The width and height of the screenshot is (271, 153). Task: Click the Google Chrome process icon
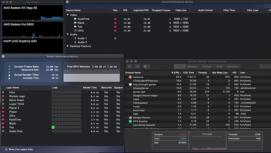pyautogui.click(x=130, y=118)
